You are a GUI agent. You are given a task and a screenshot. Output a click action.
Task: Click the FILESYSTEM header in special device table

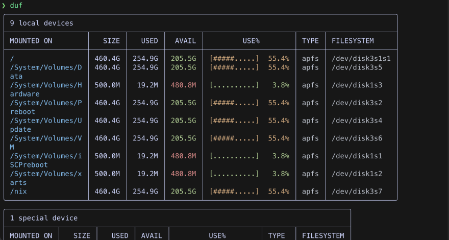coord(323,236)
